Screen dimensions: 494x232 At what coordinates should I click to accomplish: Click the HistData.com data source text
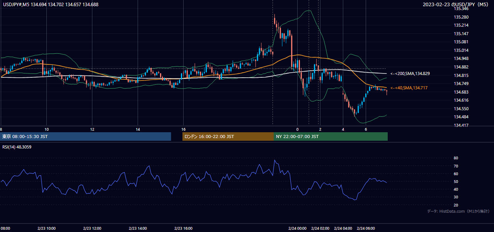point(458,211)
